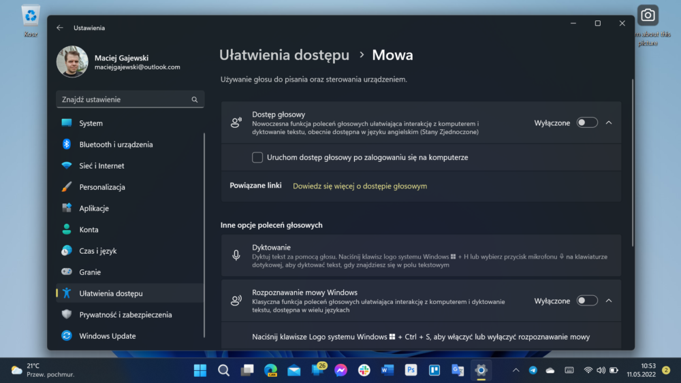This screenshot has height=383, width=681.
Task: Show hidden system tray icons
Action: click(516, 371)
